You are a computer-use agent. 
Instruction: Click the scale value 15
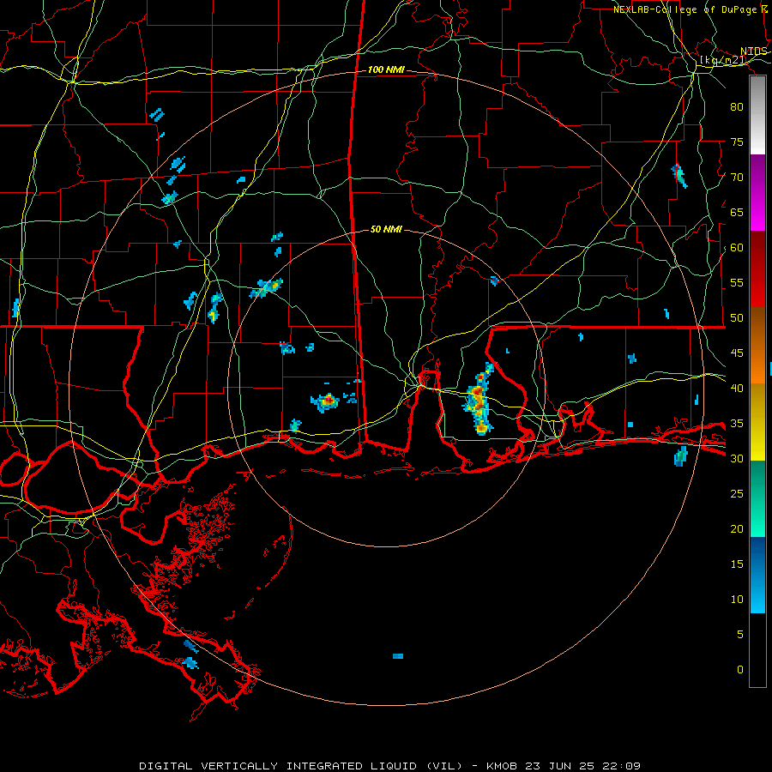point(737,564)
